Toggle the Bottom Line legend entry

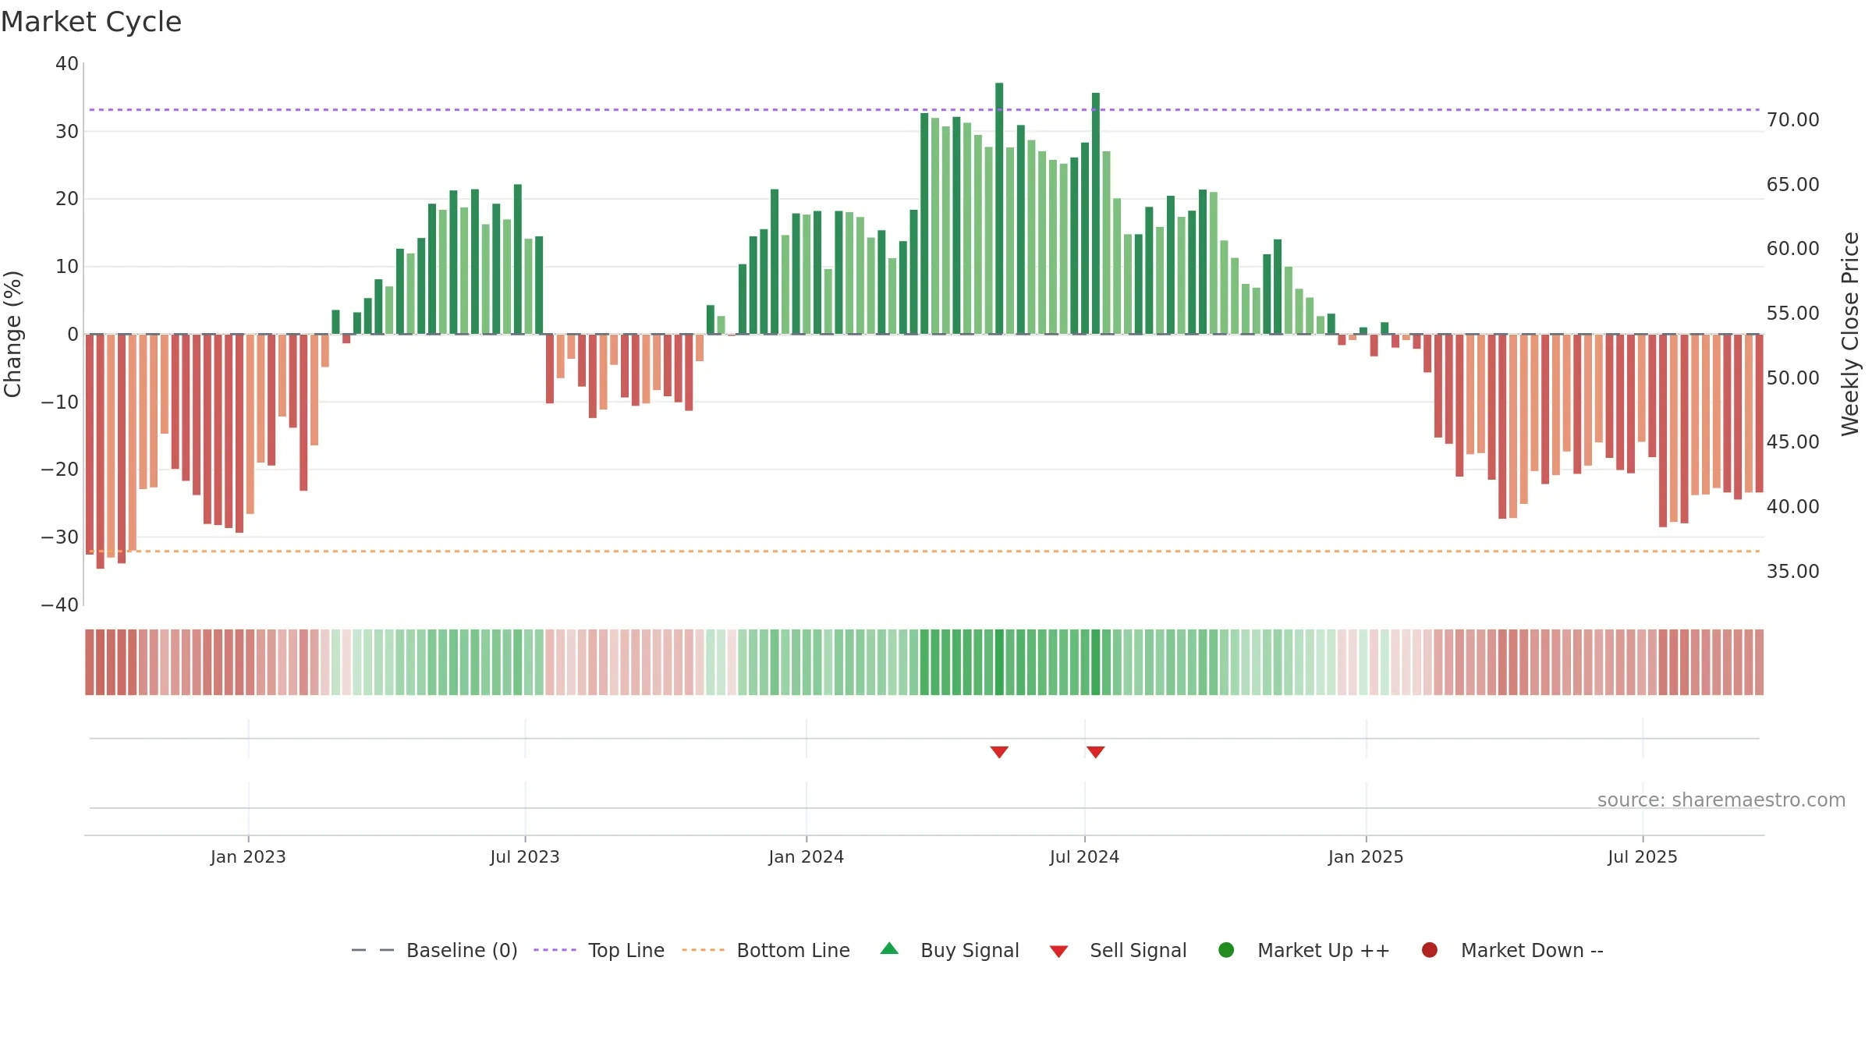[766, 950]
